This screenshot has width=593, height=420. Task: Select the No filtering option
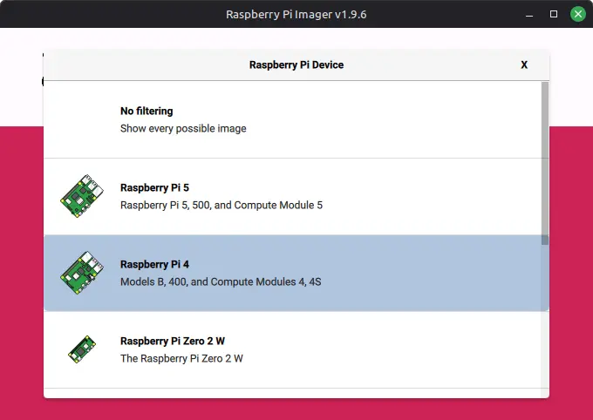[147, 112]
